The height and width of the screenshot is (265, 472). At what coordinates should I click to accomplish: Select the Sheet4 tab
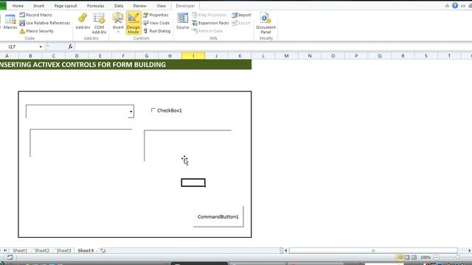coord(86,250)
